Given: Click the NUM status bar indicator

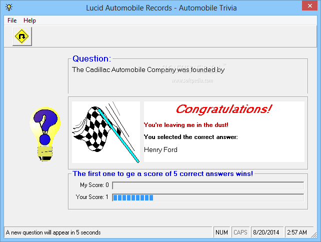Looking at the screenshot, I should click(x=221, y=232).
